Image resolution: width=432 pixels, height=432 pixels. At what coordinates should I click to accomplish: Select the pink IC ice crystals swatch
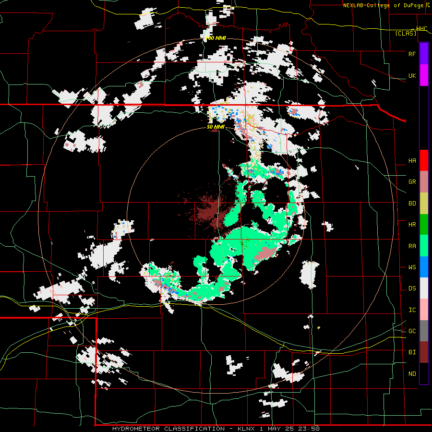point(424,310)
